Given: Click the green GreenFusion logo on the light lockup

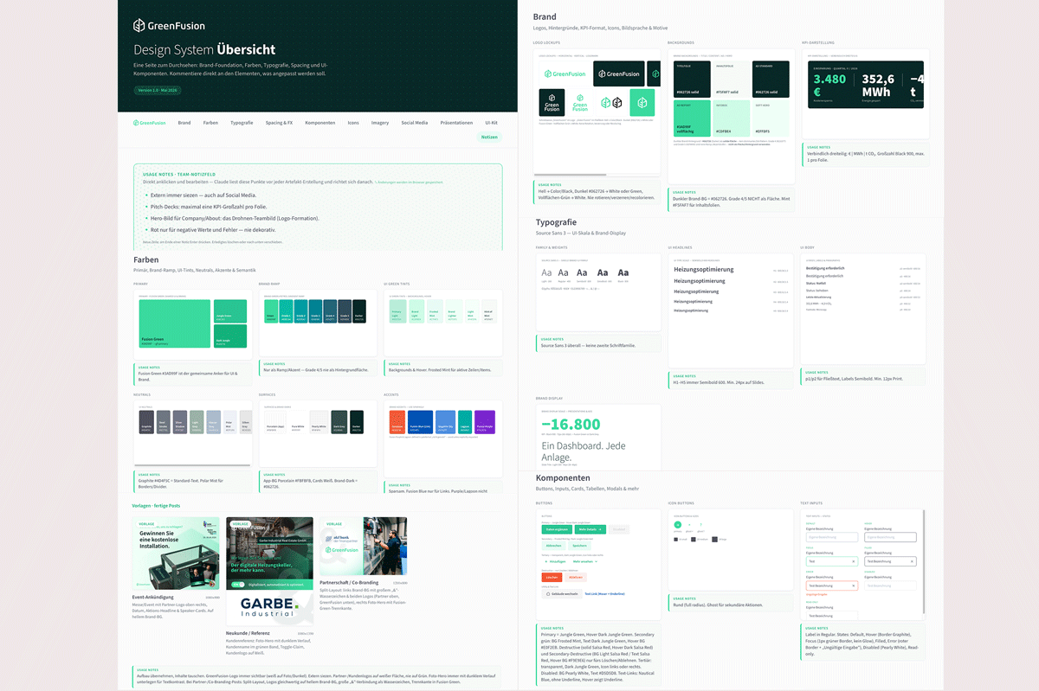Looking at the screenshot, I should tap(565, 74).
